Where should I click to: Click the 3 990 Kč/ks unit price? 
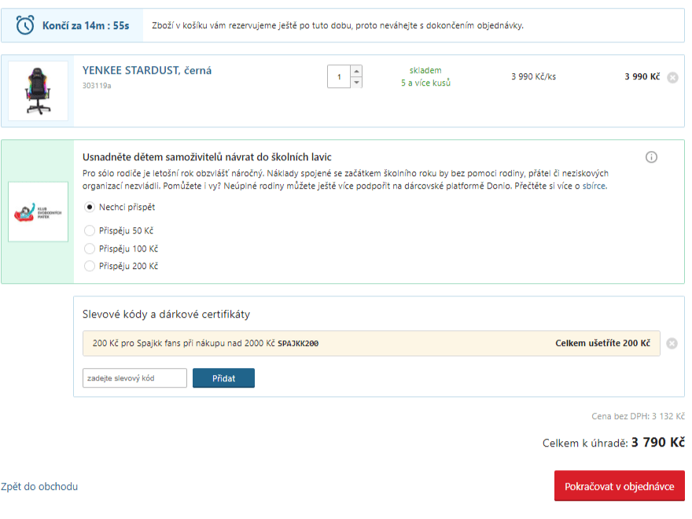click(534, 77)
